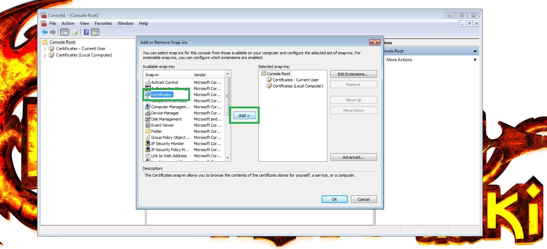Image resolution: width=547 pixels, height=249 pixels.
Task: Open the File menu
Action: pyautogui.click(x=53, y=23)
